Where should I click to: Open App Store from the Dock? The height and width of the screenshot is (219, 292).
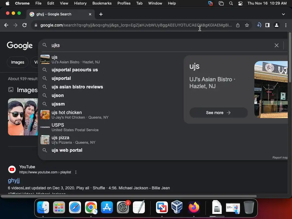tap(107, 207)
